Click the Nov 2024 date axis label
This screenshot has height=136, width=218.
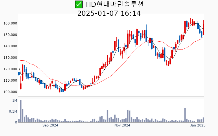[122, 125]
